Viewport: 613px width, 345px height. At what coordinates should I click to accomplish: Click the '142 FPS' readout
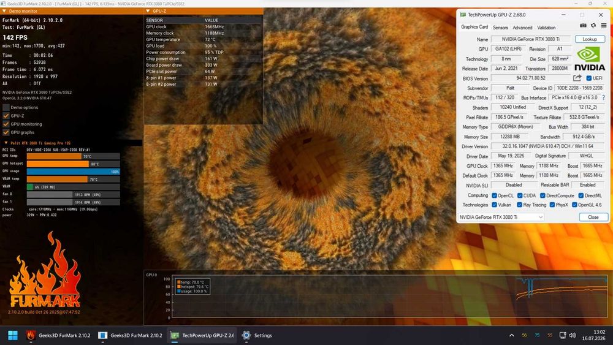[15, 37]
